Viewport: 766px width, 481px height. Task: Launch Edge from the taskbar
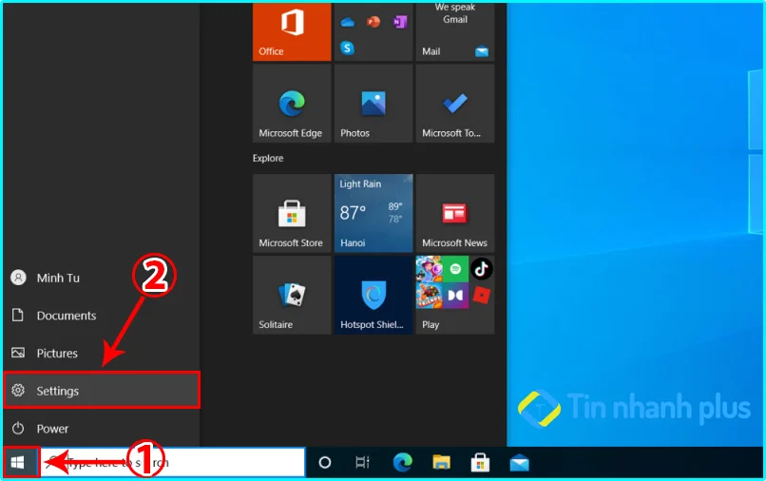402,462
